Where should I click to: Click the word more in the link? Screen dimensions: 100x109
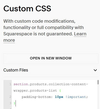[9, 40]
